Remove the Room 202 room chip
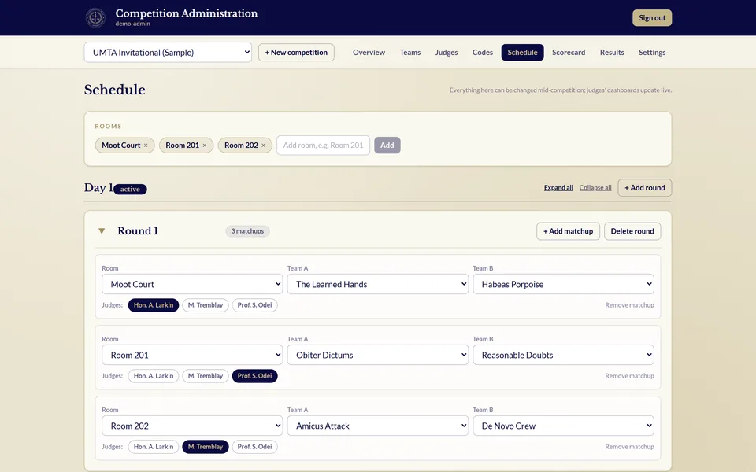756x472 pixels. tap(263, 146)
